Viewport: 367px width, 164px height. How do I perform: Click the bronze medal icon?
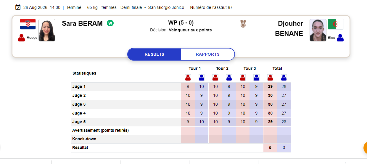click(x=243, y=24)
